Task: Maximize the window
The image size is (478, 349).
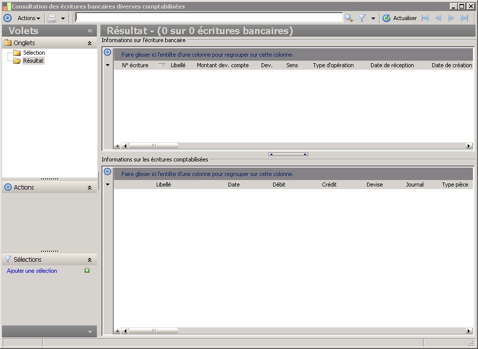Action: tap(462, 6)
